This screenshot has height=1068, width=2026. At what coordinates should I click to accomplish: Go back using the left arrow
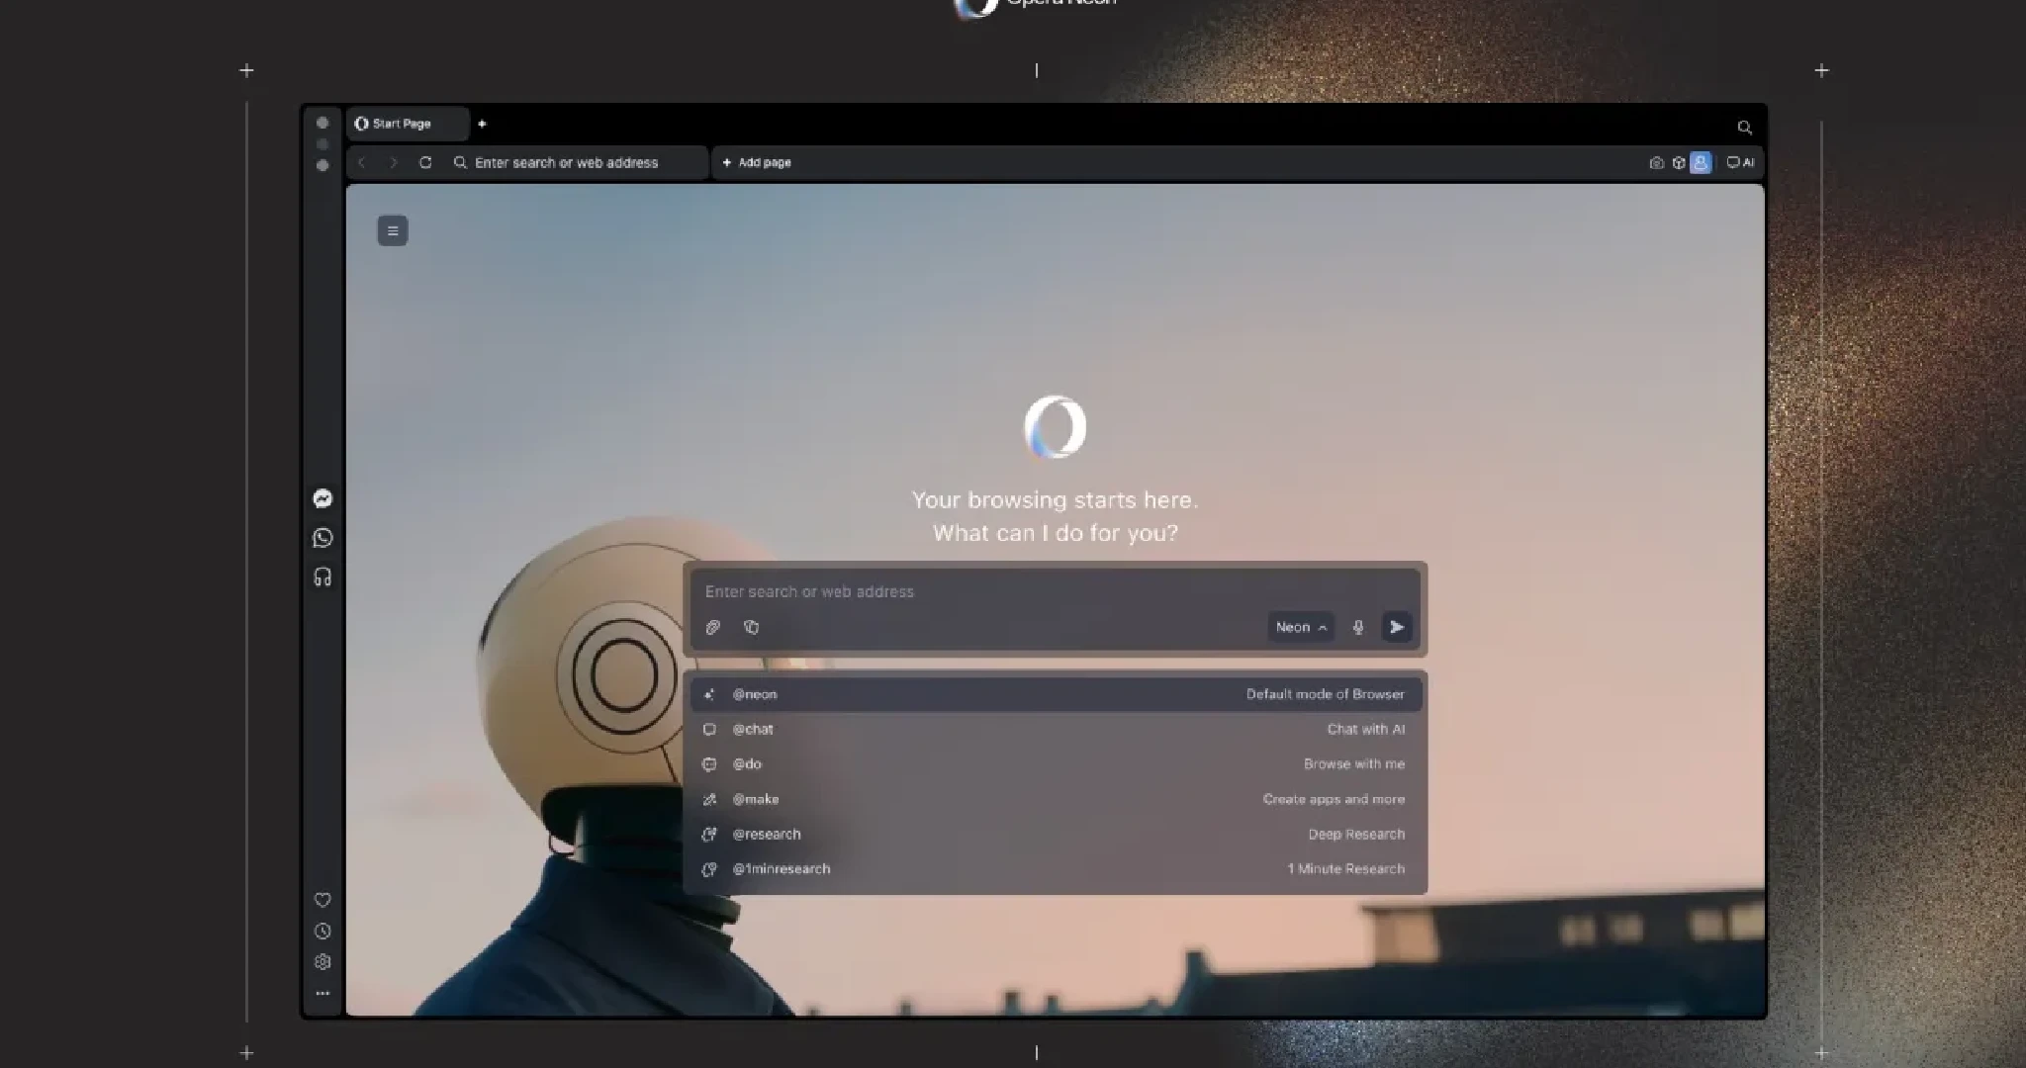(x=362, y=162)
